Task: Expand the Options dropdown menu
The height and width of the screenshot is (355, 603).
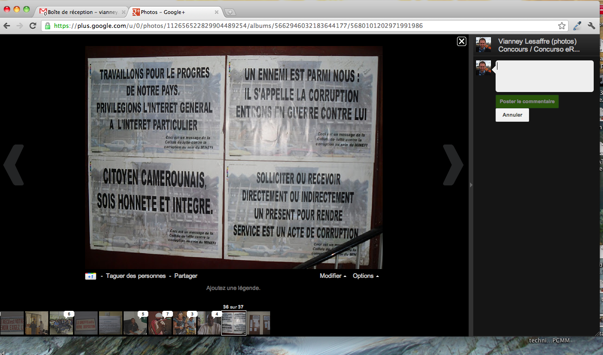Action: 365,276
